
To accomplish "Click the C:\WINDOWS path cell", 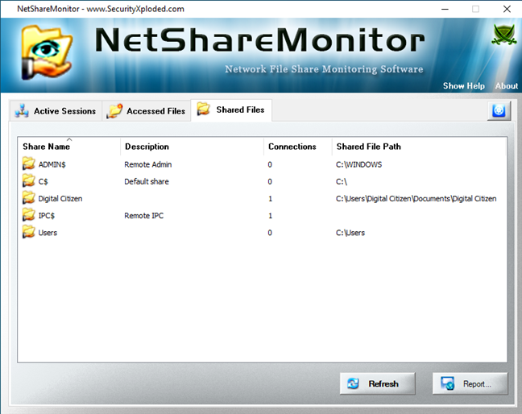I will click(359, 164).
